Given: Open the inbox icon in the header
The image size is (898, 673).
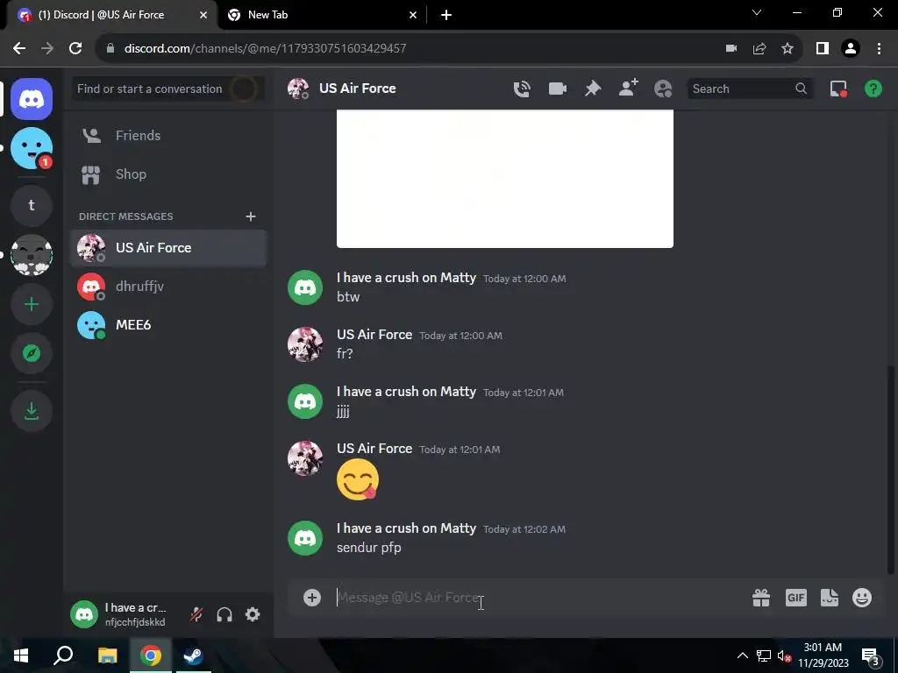Looking at the screenshot, I should pyautogui.click(x=837, y=89).
